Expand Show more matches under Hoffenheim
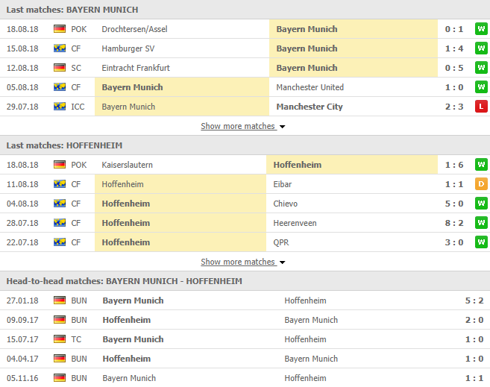490x387 pixels. (238, 262)
